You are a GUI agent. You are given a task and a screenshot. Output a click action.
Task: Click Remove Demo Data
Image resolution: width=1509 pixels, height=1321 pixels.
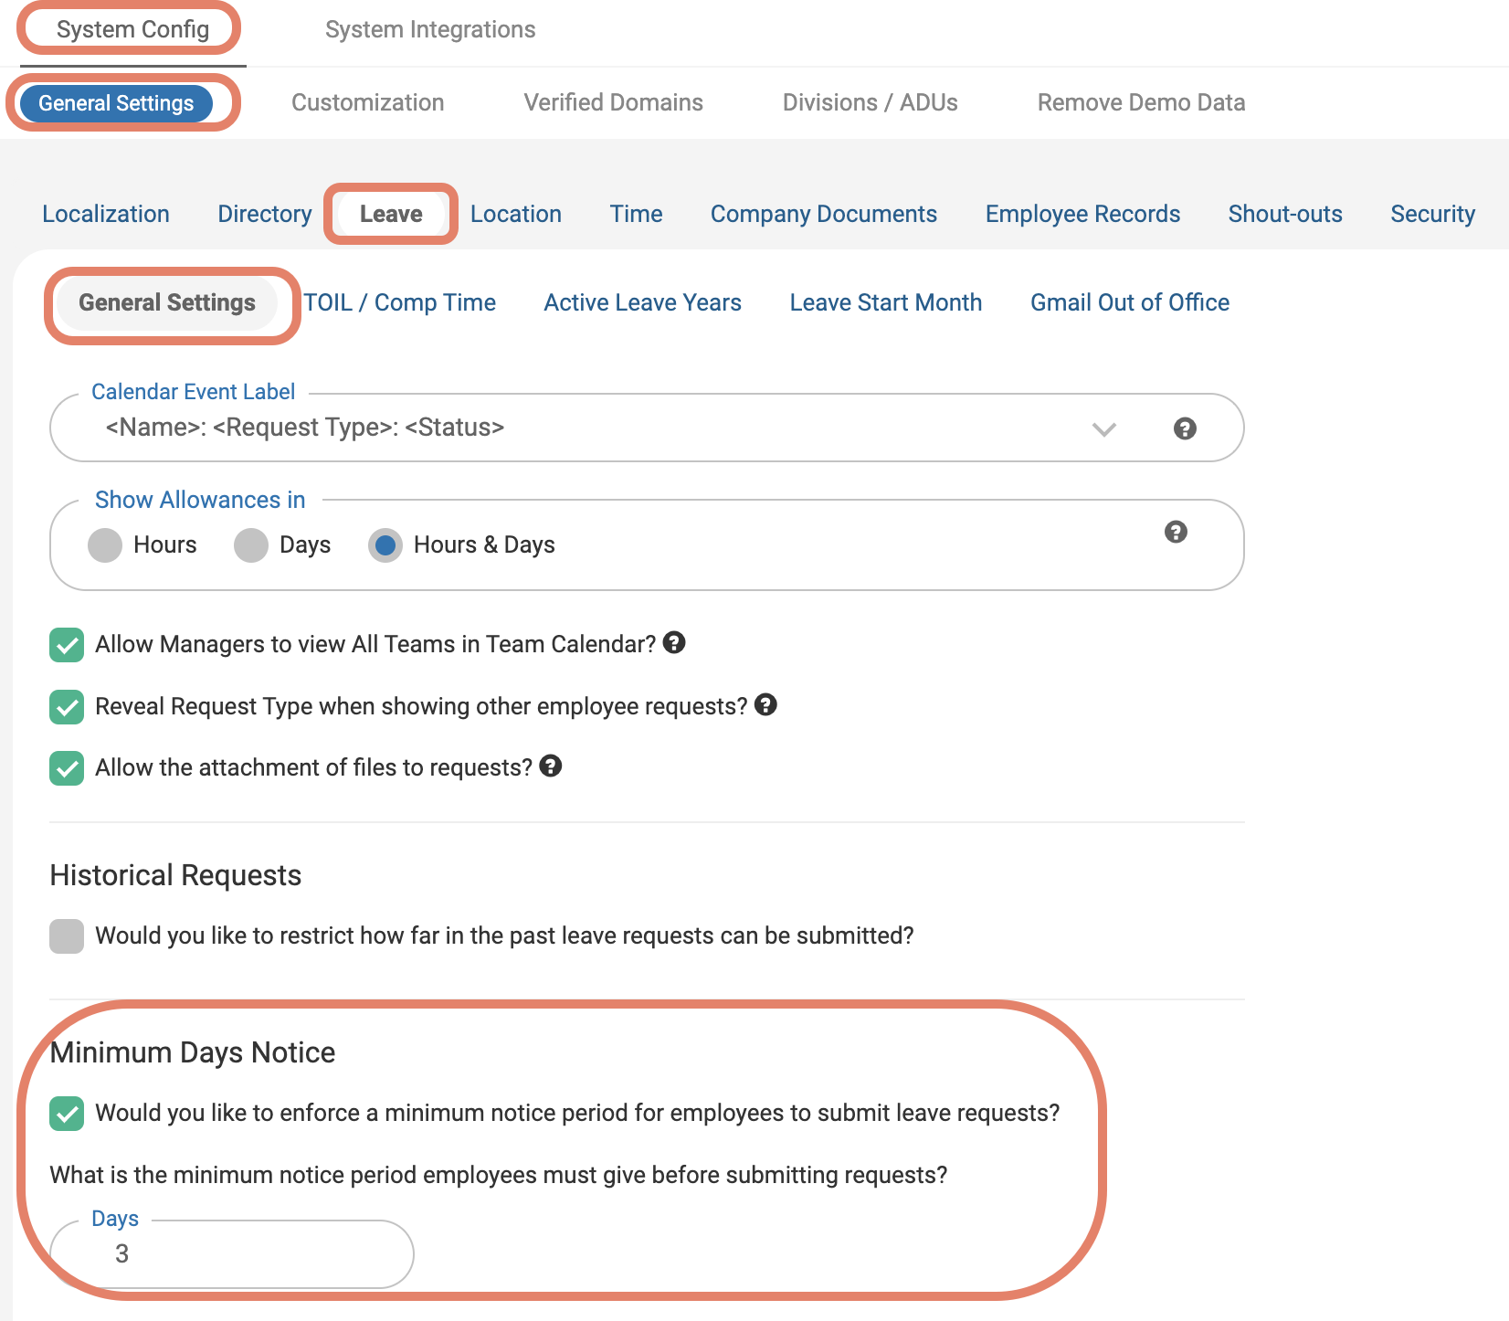1140,102
